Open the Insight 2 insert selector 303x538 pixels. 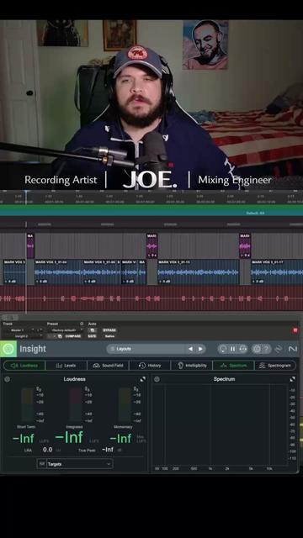[23, 336]
